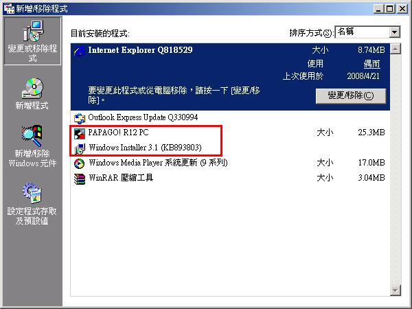The width and height of the screenshot is (412, 309).
Task: Minimize the 新增/移除程式 window
Action: click(378, 9)
